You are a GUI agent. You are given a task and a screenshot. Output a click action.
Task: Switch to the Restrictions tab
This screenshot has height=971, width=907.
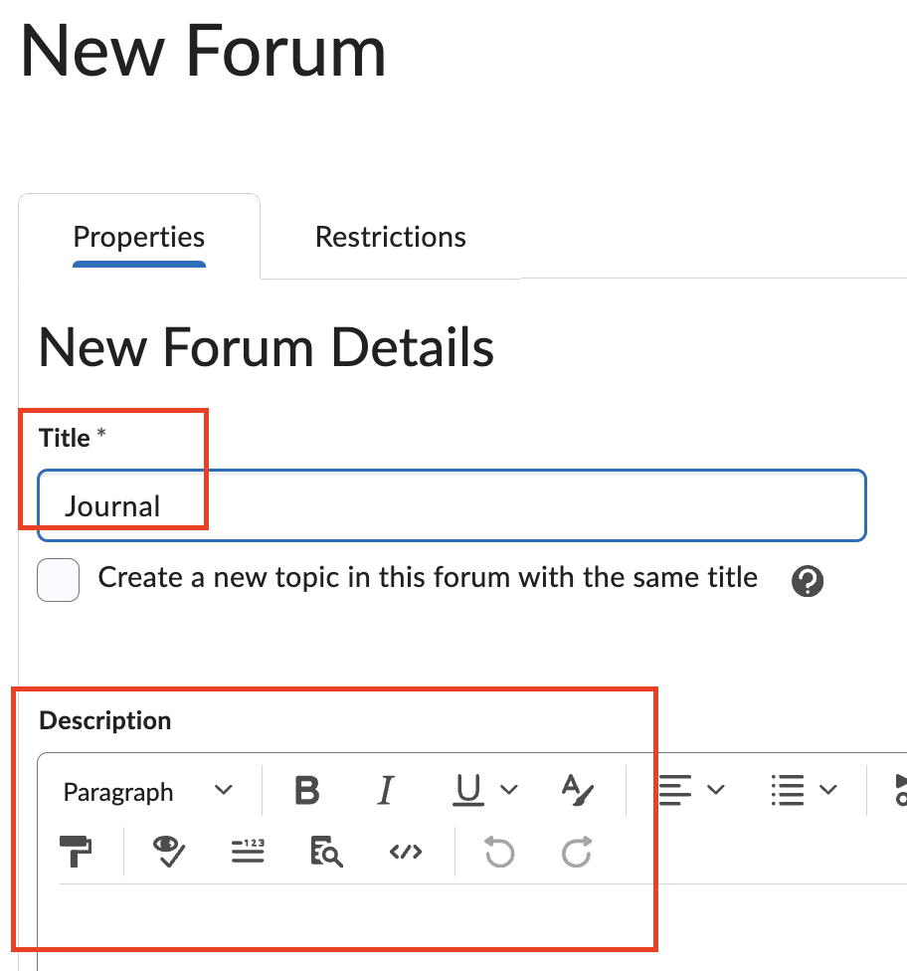coord(390,237)
